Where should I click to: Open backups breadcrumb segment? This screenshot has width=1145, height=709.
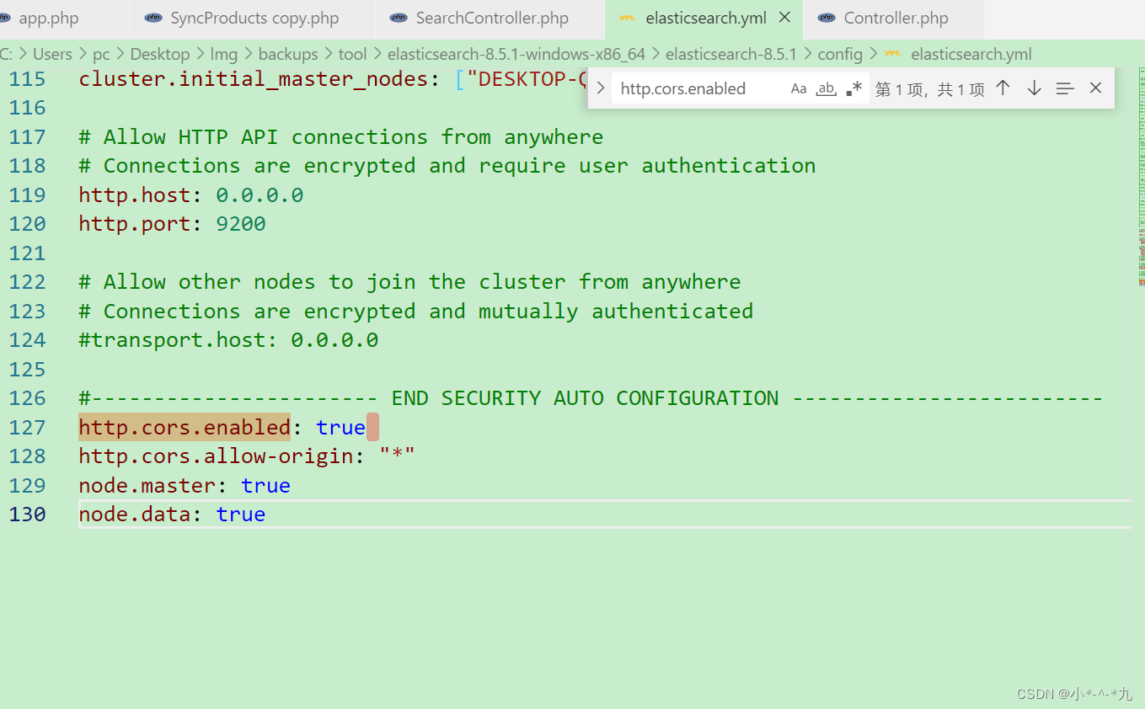tap(288, 54)
